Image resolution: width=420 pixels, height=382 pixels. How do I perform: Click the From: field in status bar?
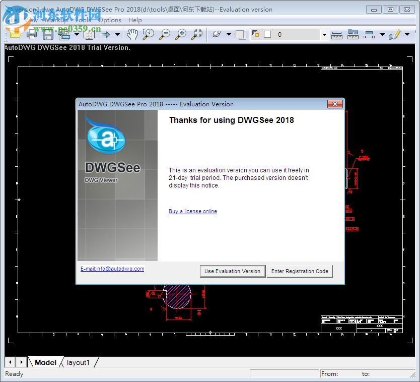coord(329,374)
